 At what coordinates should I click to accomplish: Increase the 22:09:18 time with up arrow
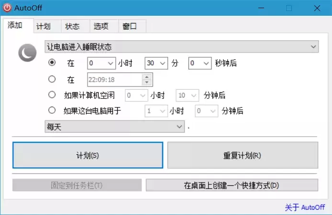point(147,77)
